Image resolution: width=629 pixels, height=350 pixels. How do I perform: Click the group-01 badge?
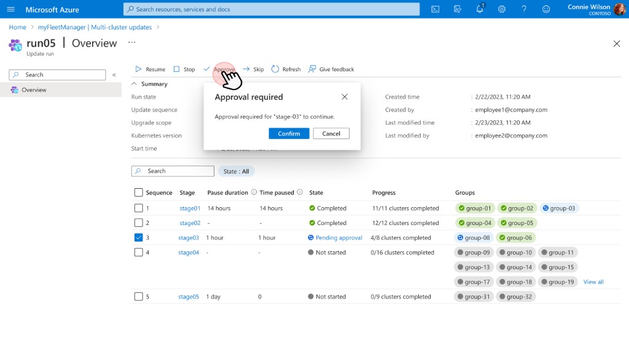point(475,208)
